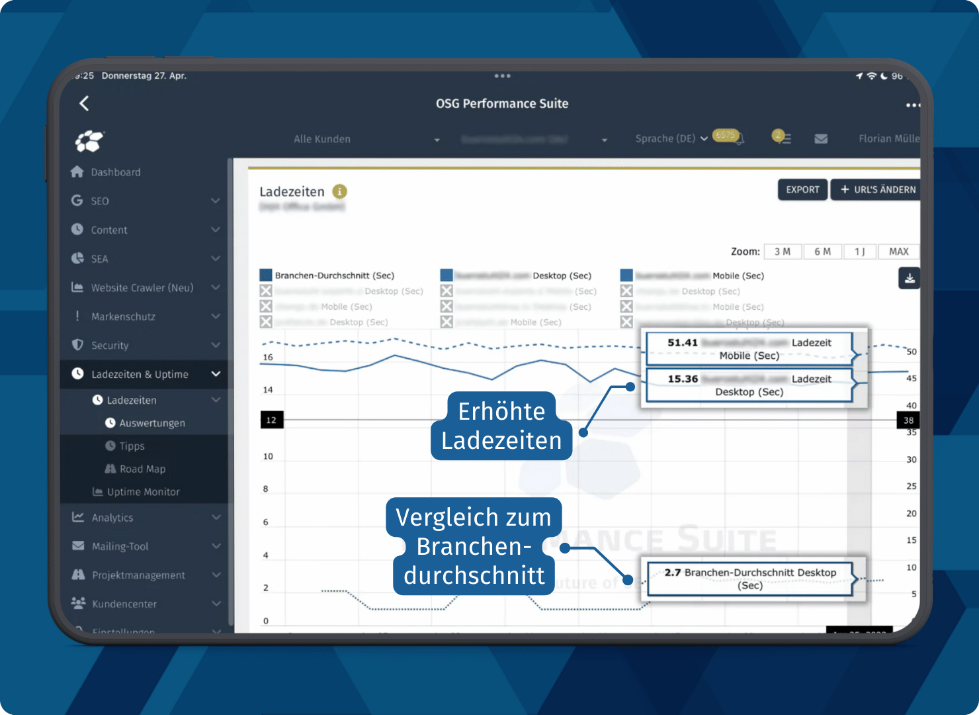979x715 pixels.
Task: Select Road Map under Ladezeiten
Action: click(x=142, y=469)
